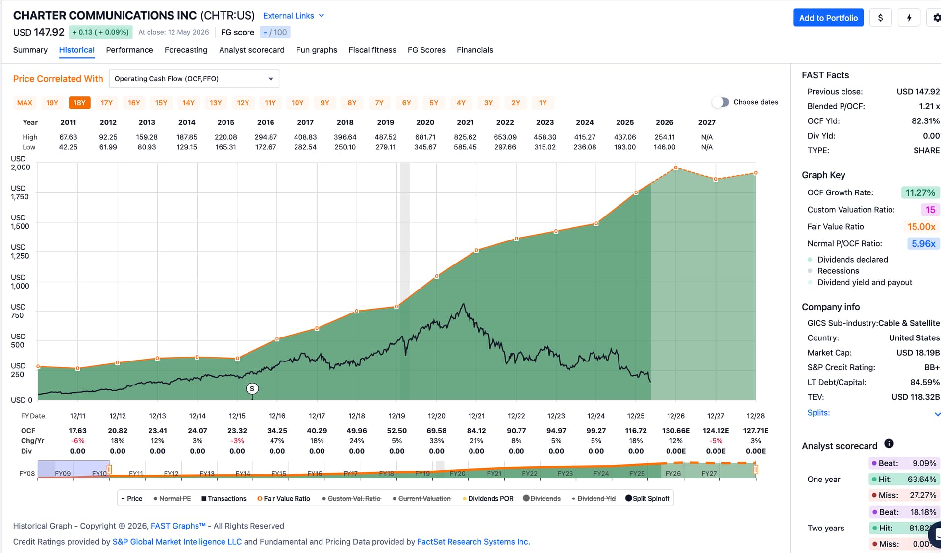Open Operating Cash Flow correlation dropdown

coord(194,79)
